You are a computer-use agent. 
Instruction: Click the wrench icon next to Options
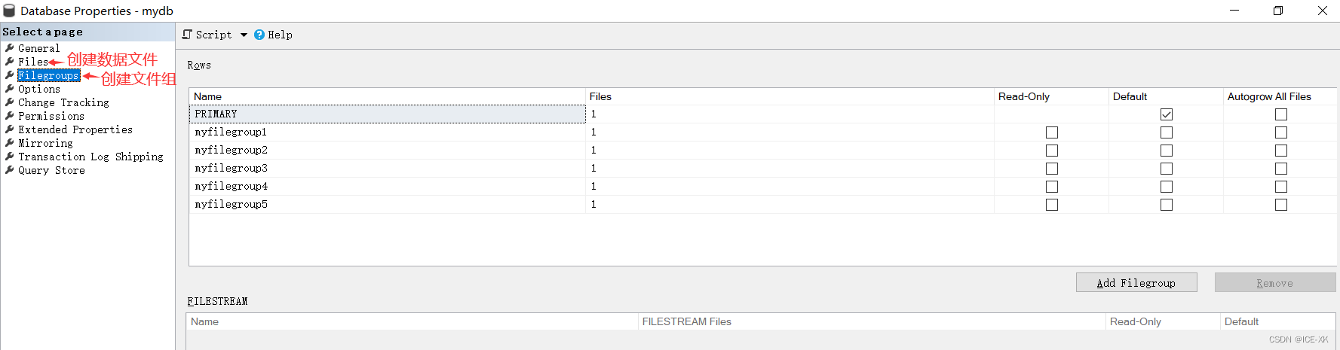coord(10,89)
